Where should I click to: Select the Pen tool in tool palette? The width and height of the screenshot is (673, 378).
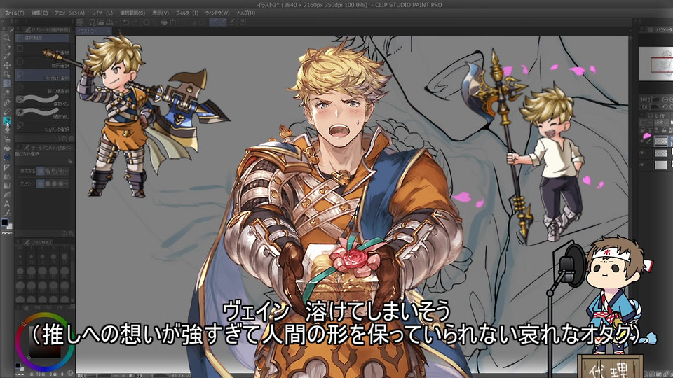pos(6,103)
